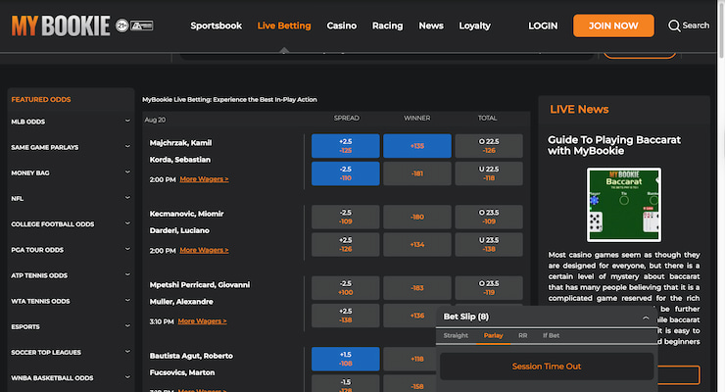Select Muller +2.5 -138 spread

pyautogui.click(x=346, y=316)
